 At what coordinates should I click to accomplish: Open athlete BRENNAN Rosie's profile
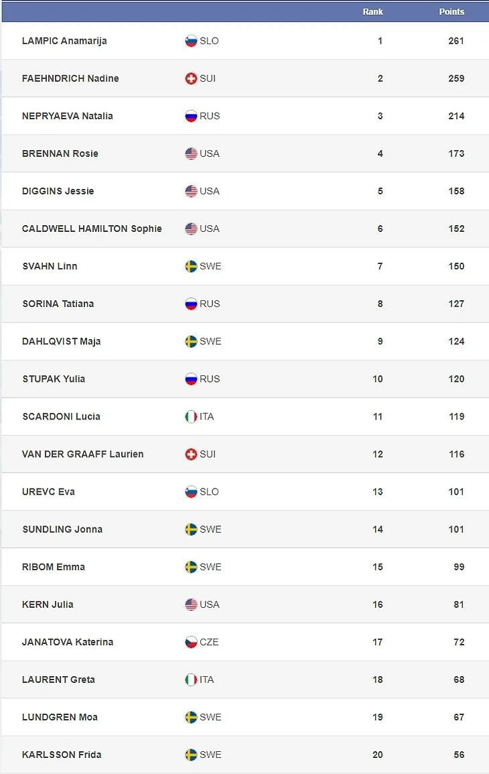pos(60,153)
